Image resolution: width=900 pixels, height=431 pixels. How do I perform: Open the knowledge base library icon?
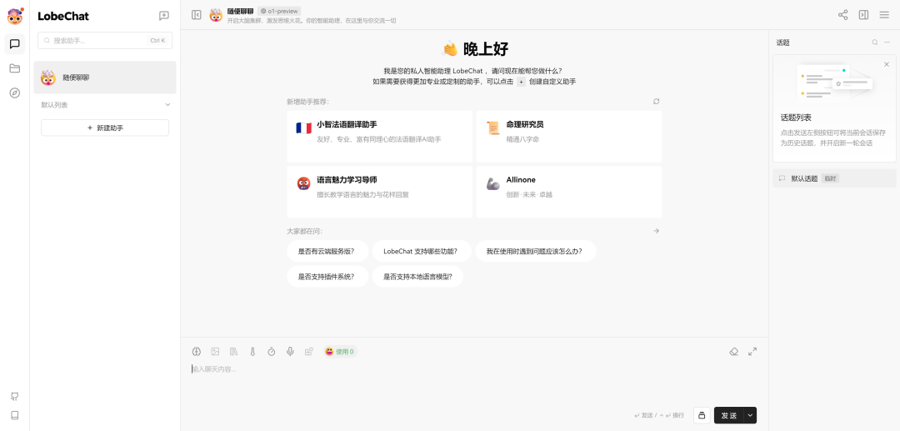(233, 352)
